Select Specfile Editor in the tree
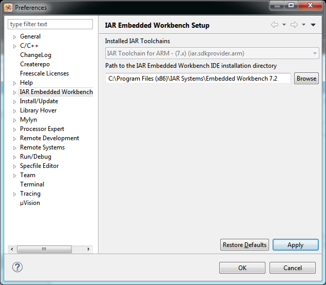The image size is (326, 285). coord(40,166)
